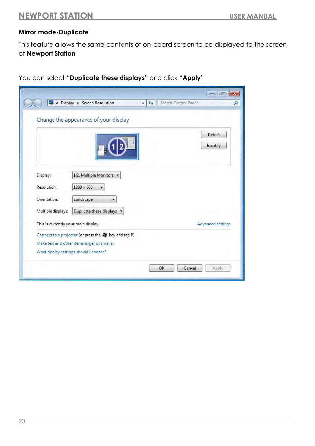This screenshot has height=446, width=315.
Task: Click the OK button
Action: 161,268
